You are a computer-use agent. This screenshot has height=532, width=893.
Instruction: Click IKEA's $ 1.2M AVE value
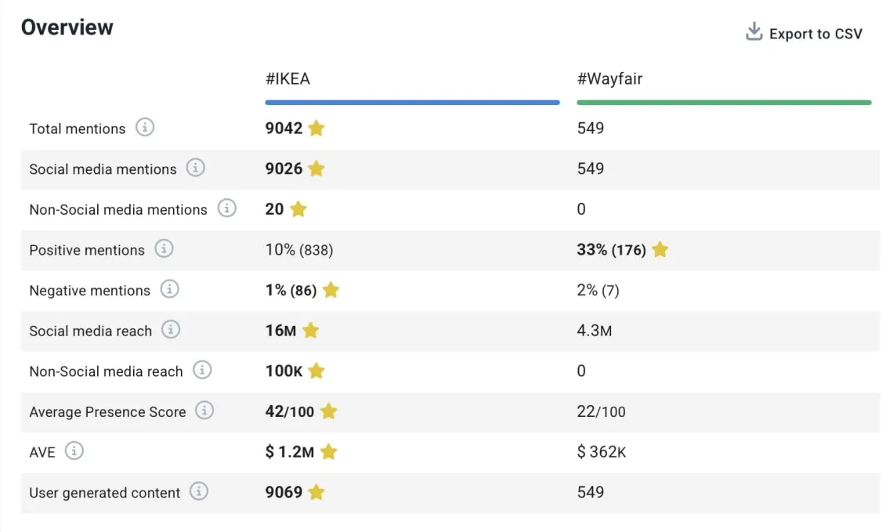pyautogui.click(x=290, y=451)
